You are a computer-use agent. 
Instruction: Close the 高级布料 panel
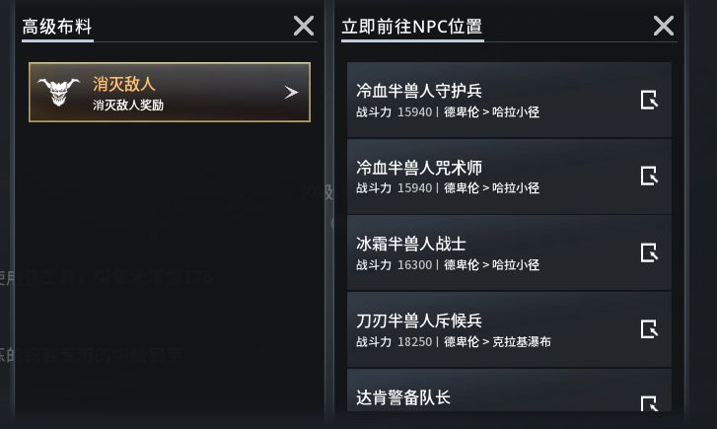point(303,27)
